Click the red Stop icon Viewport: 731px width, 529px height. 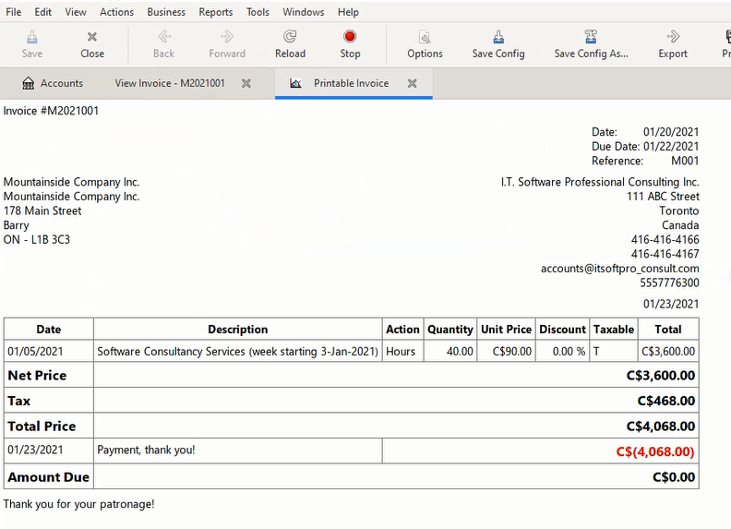350,38
